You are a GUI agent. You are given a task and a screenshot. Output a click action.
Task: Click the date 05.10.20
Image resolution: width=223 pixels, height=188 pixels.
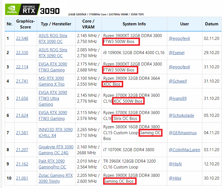212,115
